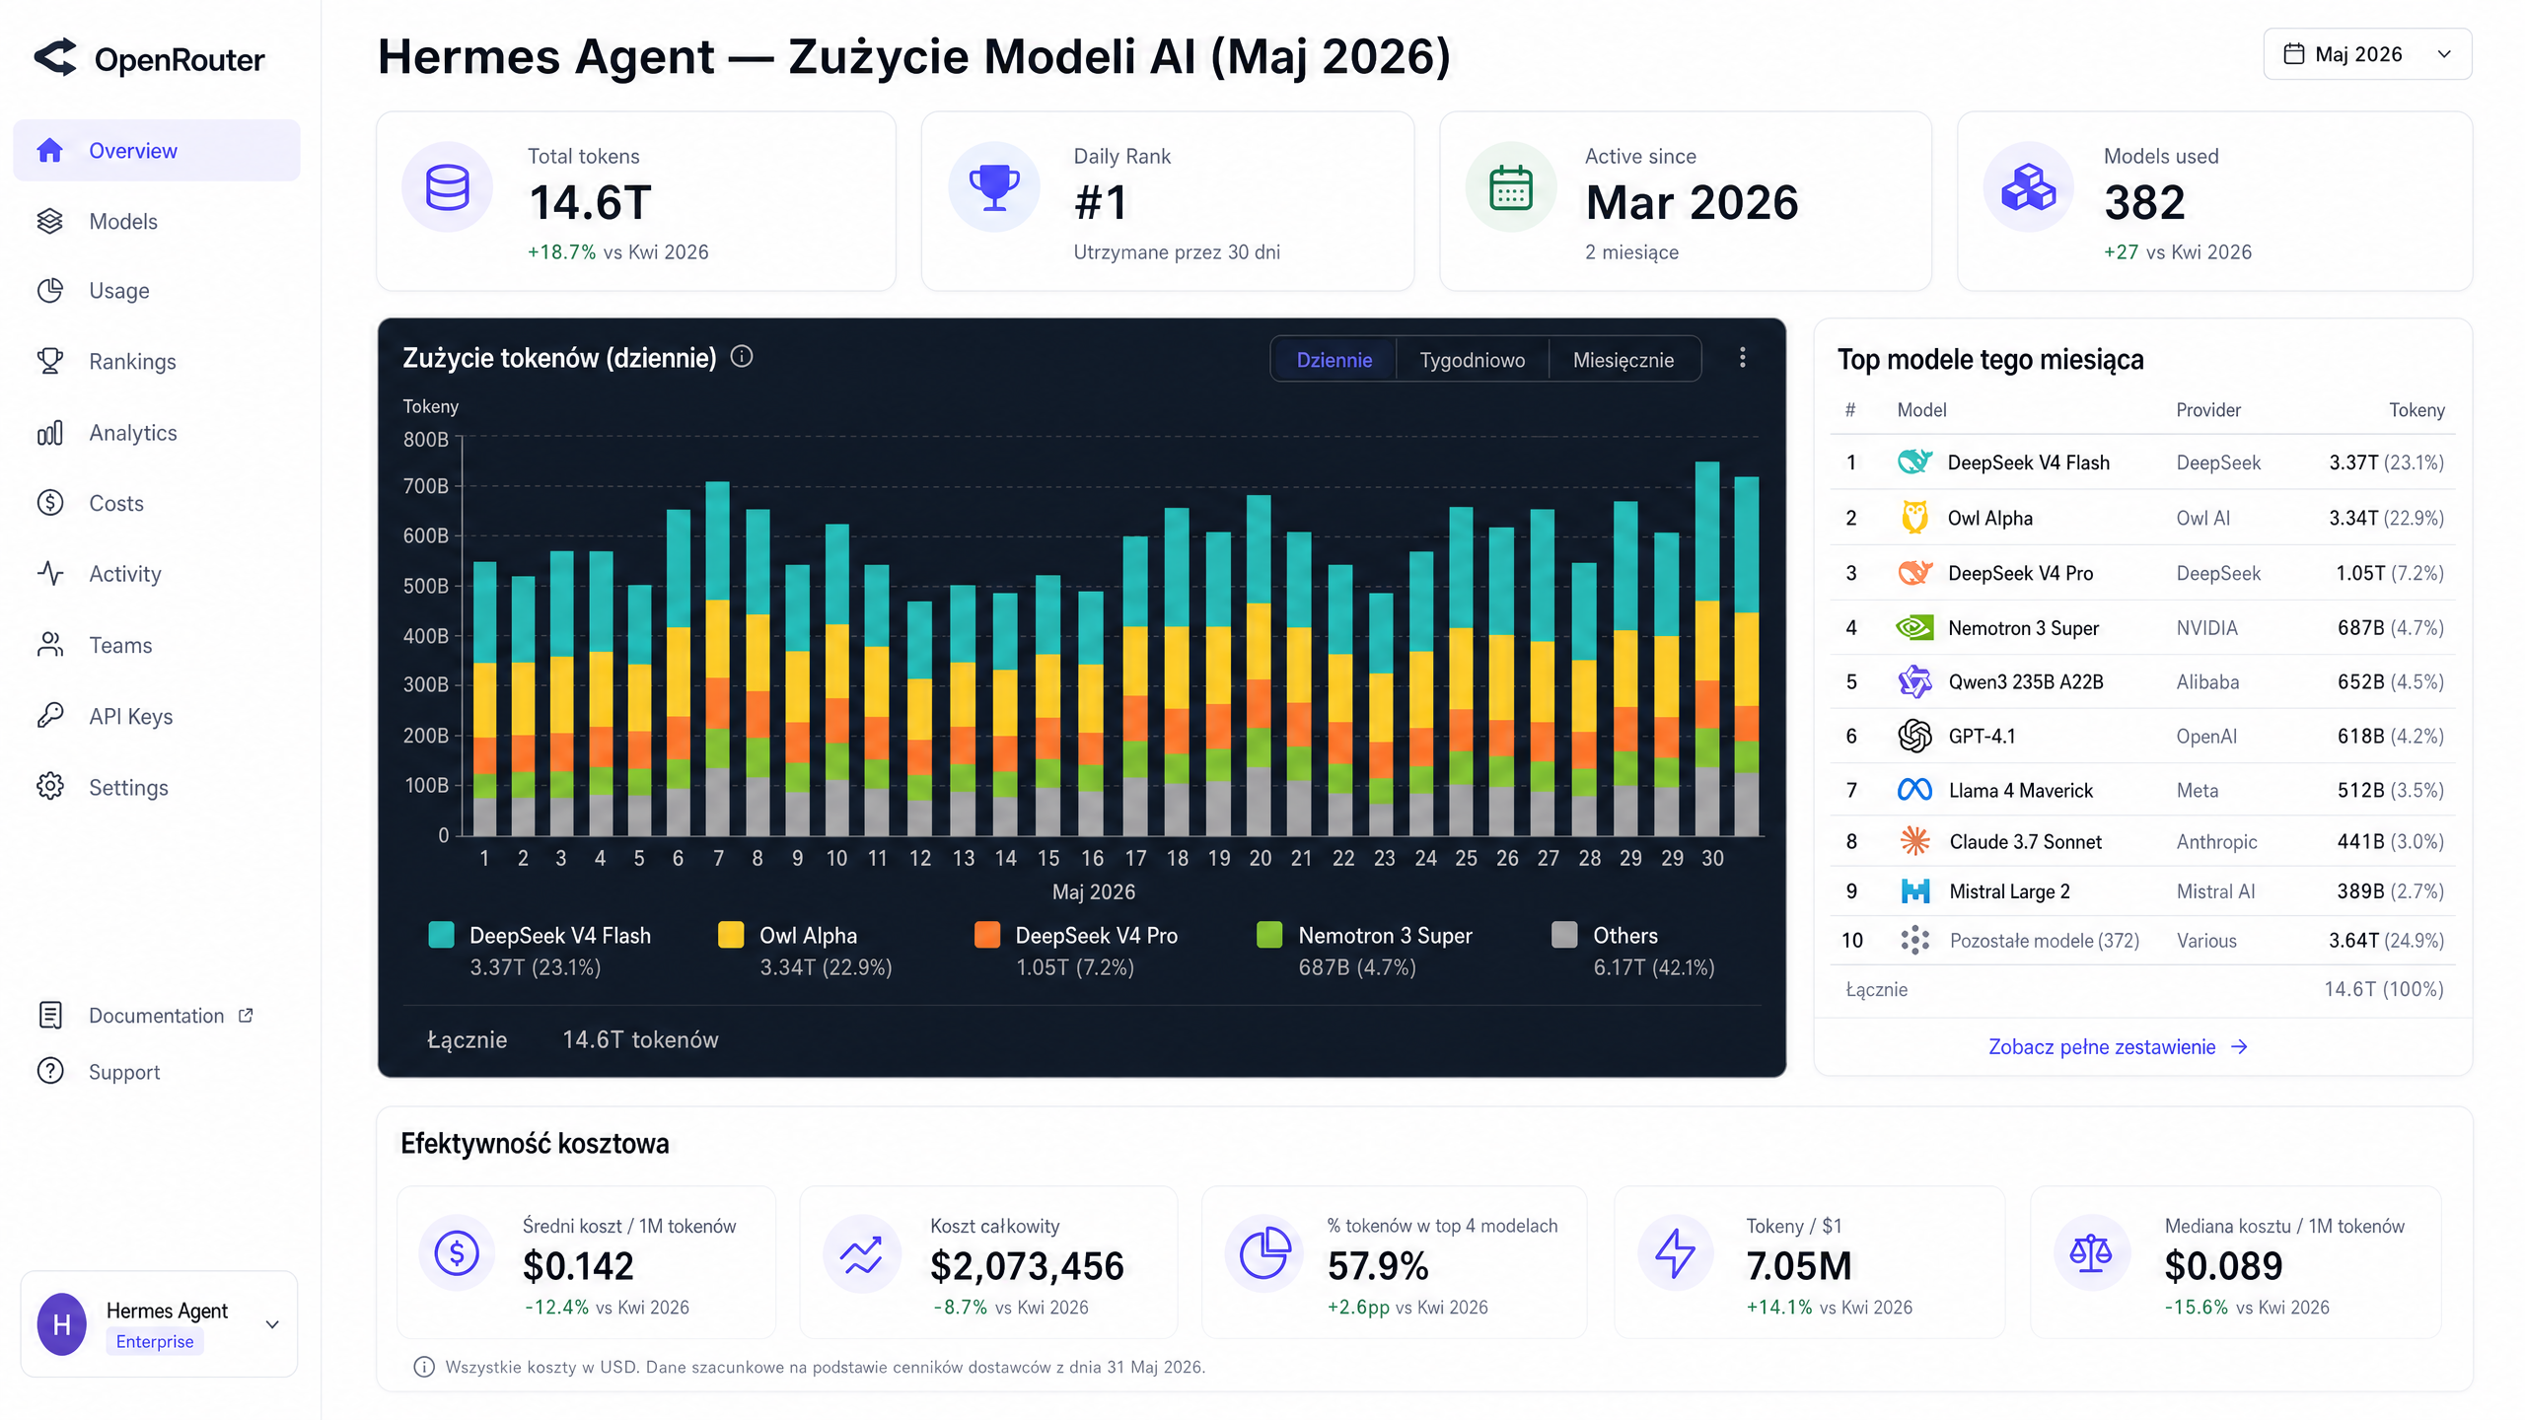This screenshot has width=2525, height=1420.
Task: Click the Tokeny / $1 lightning icon
Action: tap(1675, 1253)
